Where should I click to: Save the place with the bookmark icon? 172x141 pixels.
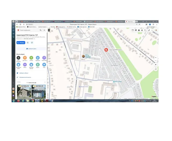[x=28, y=43]
